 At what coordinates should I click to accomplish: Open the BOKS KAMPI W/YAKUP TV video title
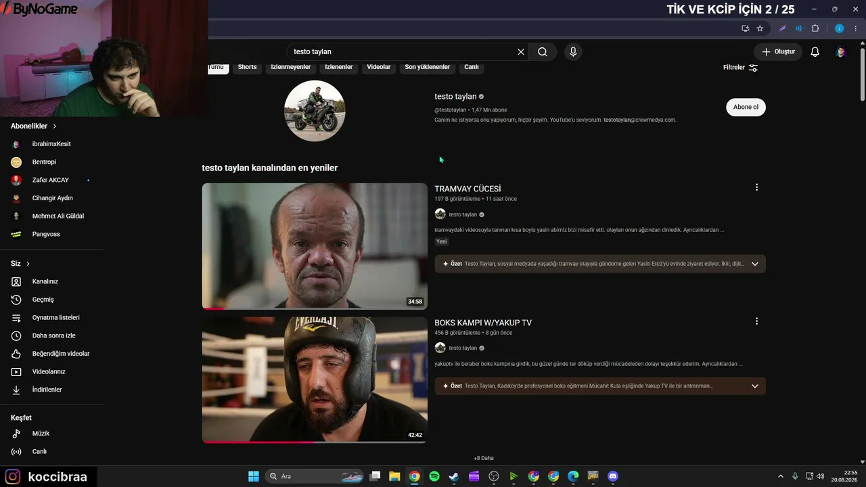pyautogui.click(x=483, y=323)
